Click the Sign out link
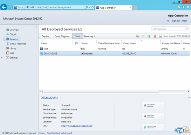Screen dimensions: 191x135 [x=176, y=21]
